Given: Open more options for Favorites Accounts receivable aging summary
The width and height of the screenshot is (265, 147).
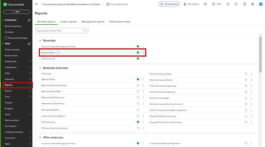Looking at the screenshot, I should click(143, 47).
